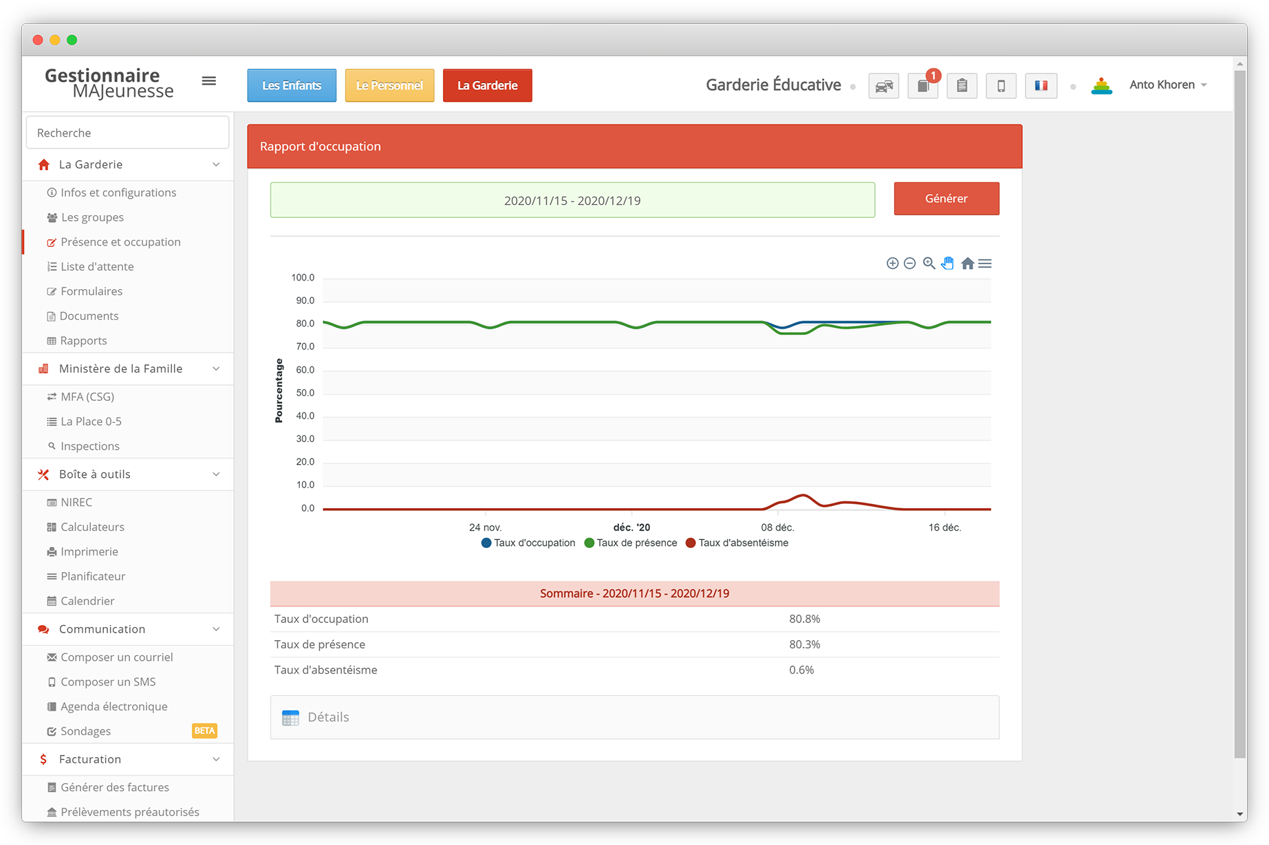Image resolution: width=1269 pixels, height=845 pixels.
Task: Open the notifications icon with red badge
Action: click(923, 86)
